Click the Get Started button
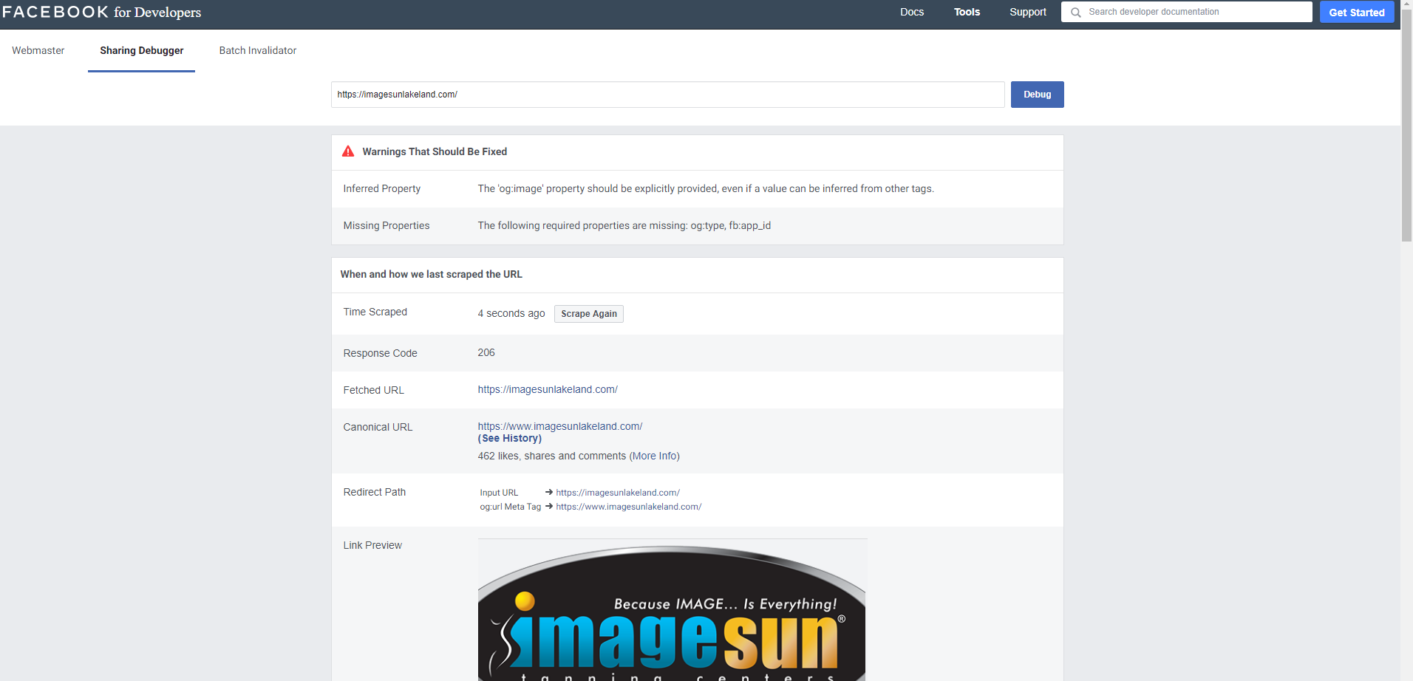 coord(1357,12)
